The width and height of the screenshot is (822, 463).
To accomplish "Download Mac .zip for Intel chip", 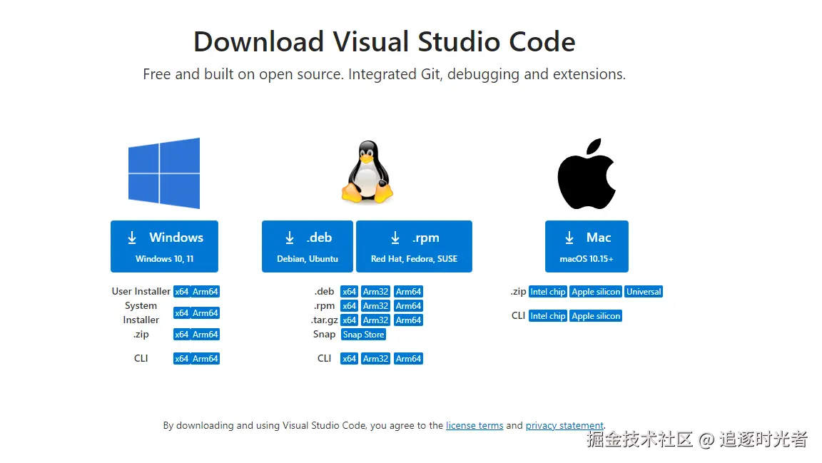I will point(548,292).
